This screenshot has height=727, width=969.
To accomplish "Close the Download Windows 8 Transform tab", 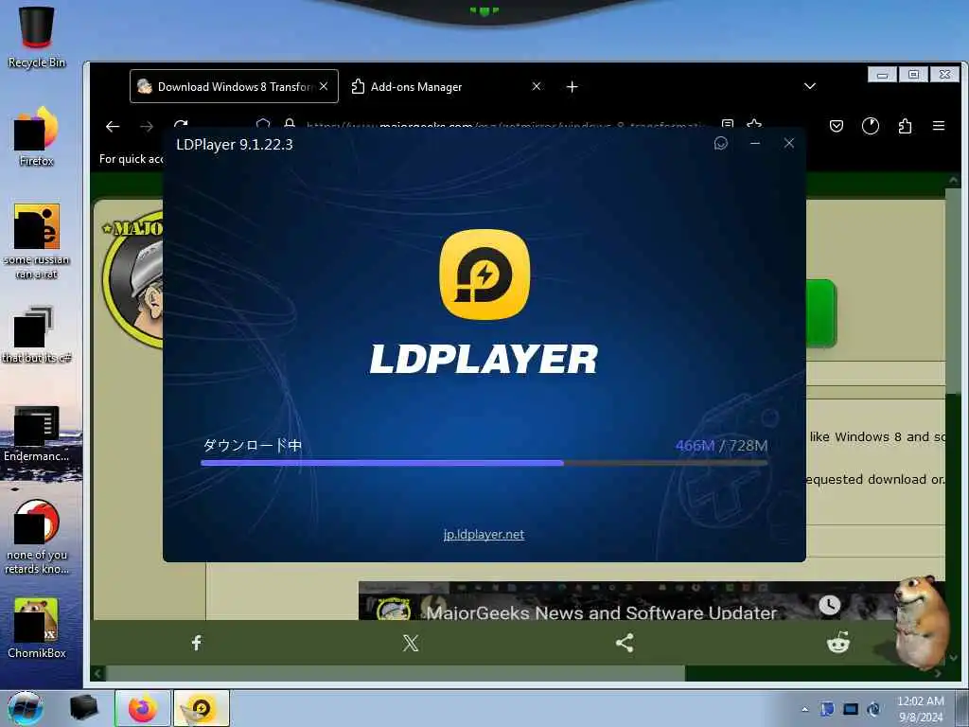I will click(324, 86).
